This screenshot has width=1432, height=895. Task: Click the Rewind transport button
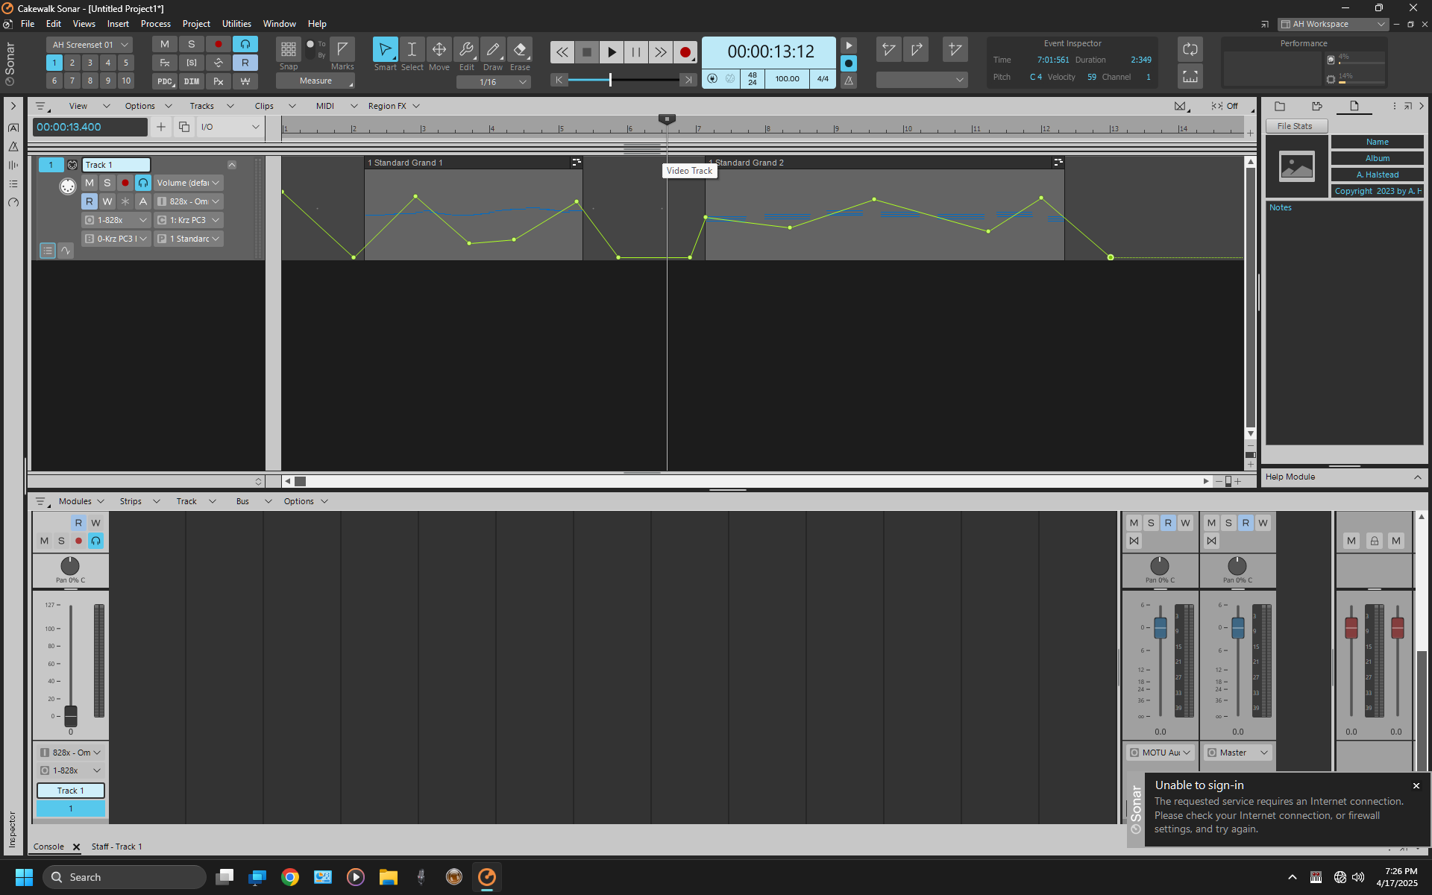pos(562,52)
